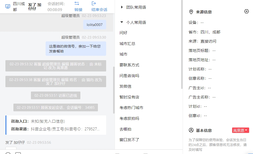Select the 城市汇总 quick phrase
Viewport: 253px width, 154px height.
(x=127, y=44)
